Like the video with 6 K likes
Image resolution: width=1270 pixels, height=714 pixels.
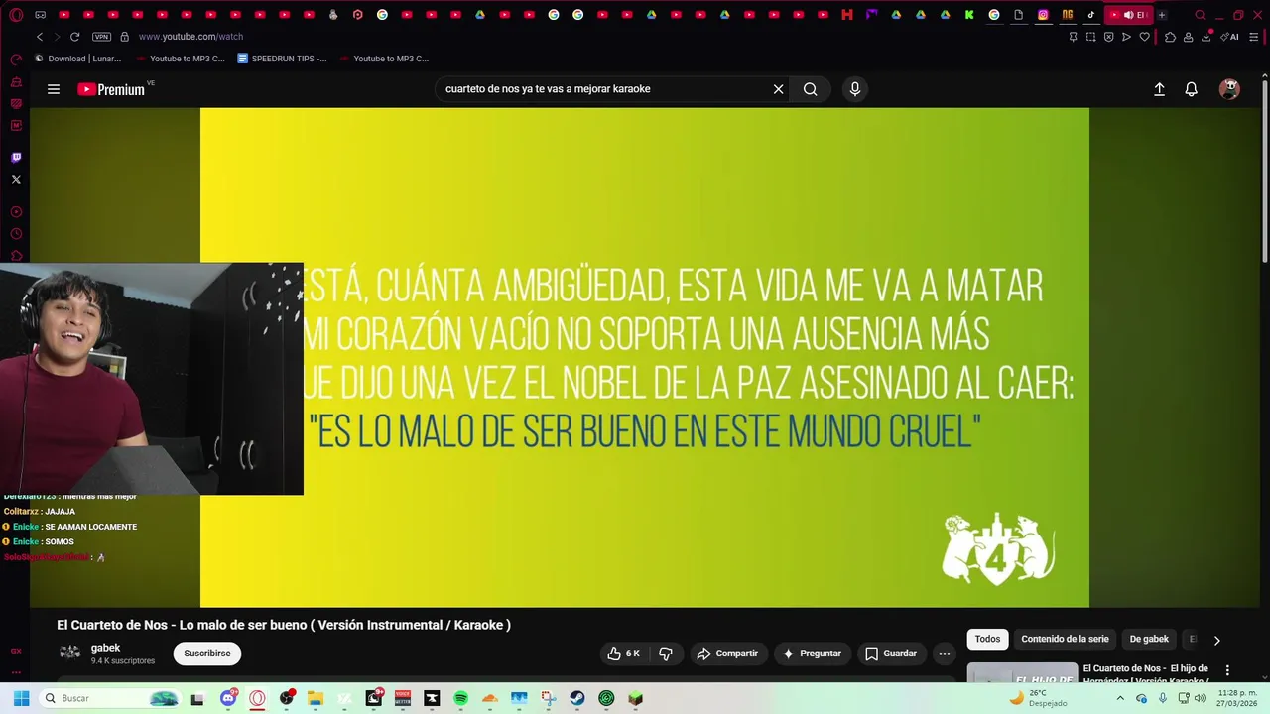(623, 654)
